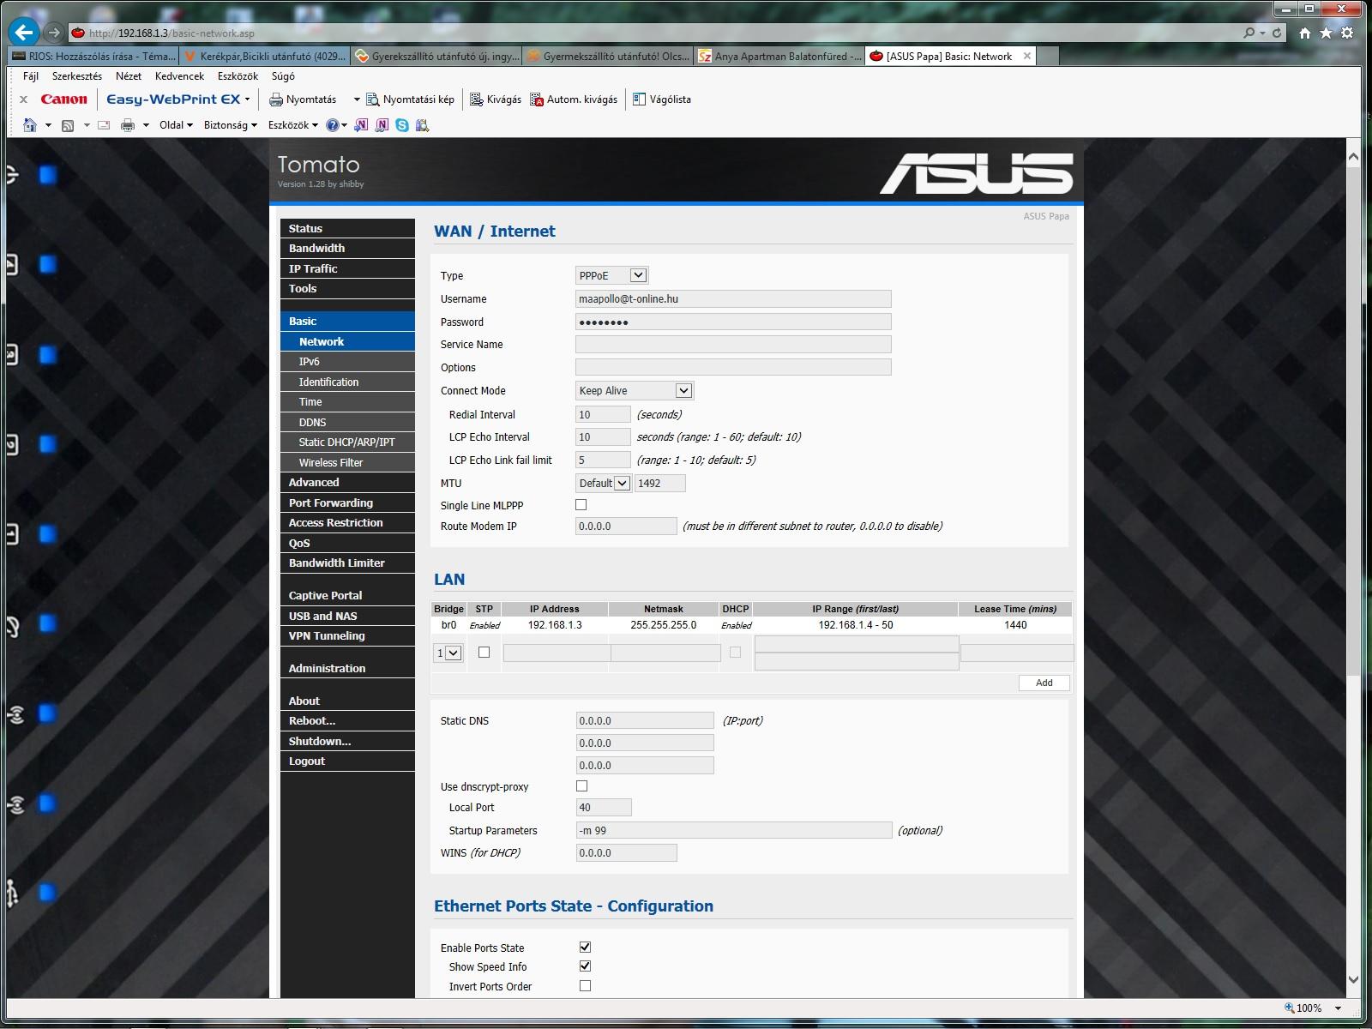
Task: Open the Súgó menu
Action: 283,76
